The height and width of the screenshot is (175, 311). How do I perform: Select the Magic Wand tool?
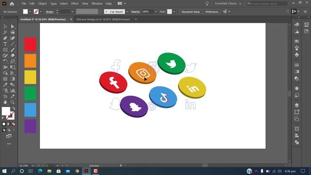(x=5, y=32)
